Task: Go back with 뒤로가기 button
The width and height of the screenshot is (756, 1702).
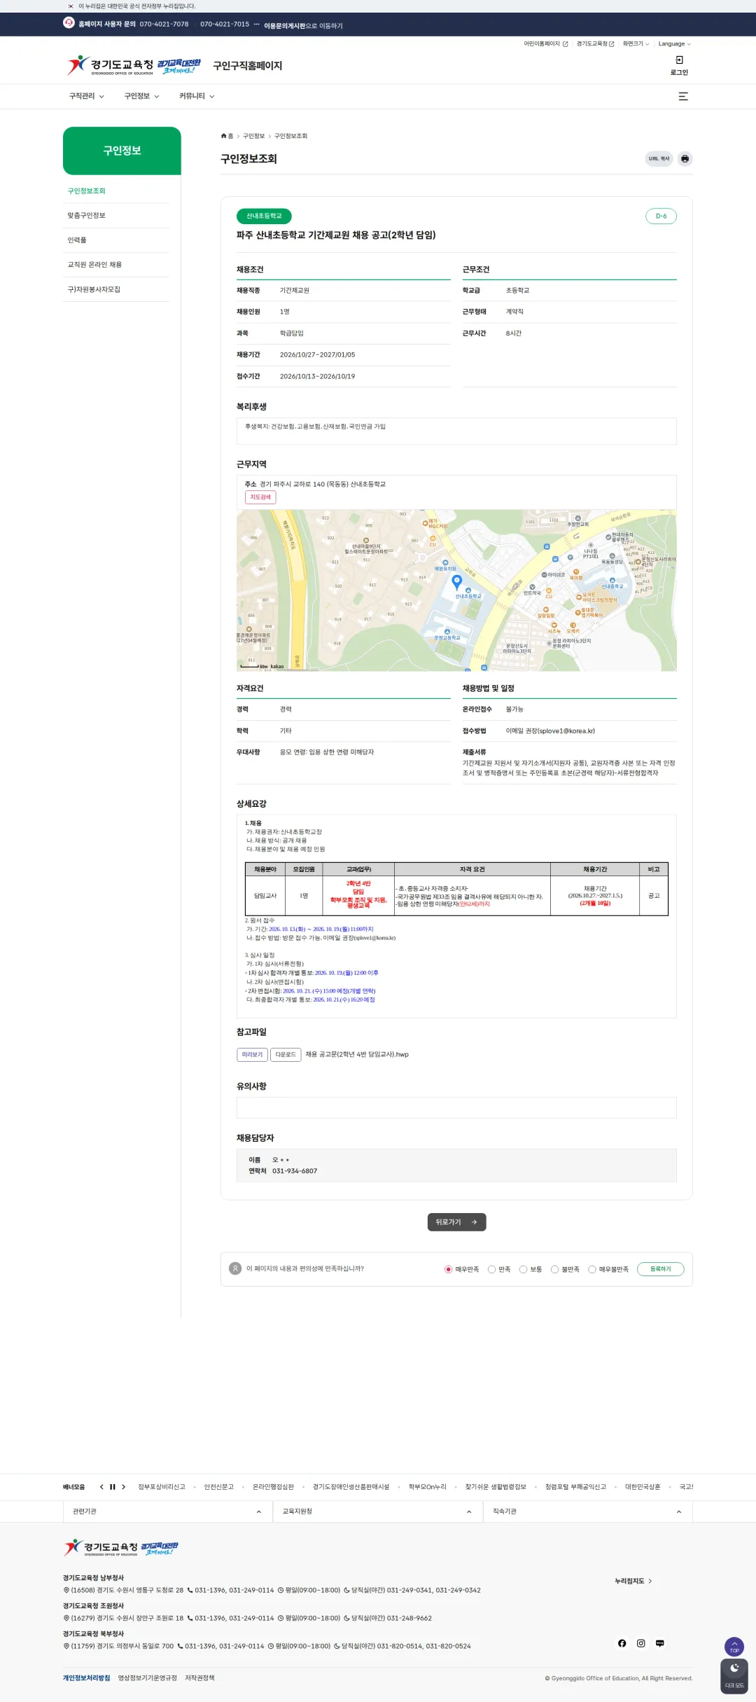Action: tap(456, 1222)
